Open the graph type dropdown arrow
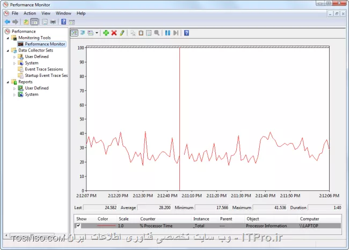Screen dimensions: 349x250 (97, 33)
